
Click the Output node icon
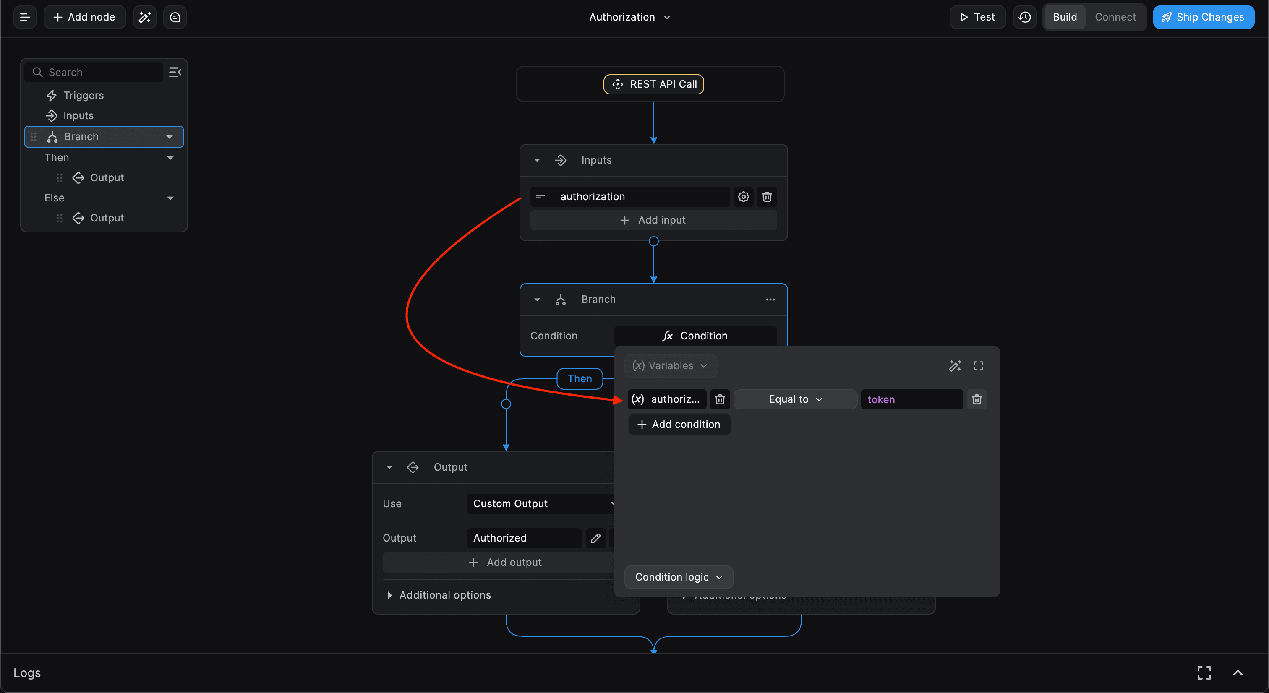click(x=413, y=466)
